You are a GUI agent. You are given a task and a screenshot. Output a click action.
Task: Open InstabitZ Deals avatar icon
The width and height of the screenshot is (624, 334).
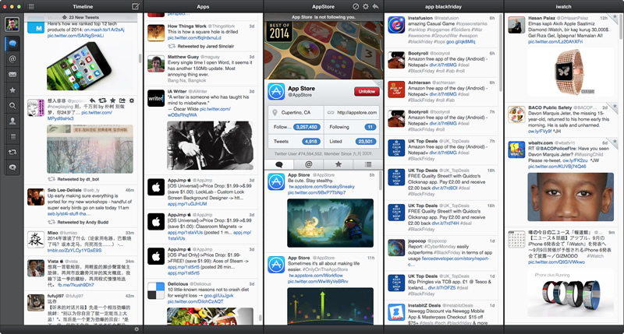[x=396, y=312]
